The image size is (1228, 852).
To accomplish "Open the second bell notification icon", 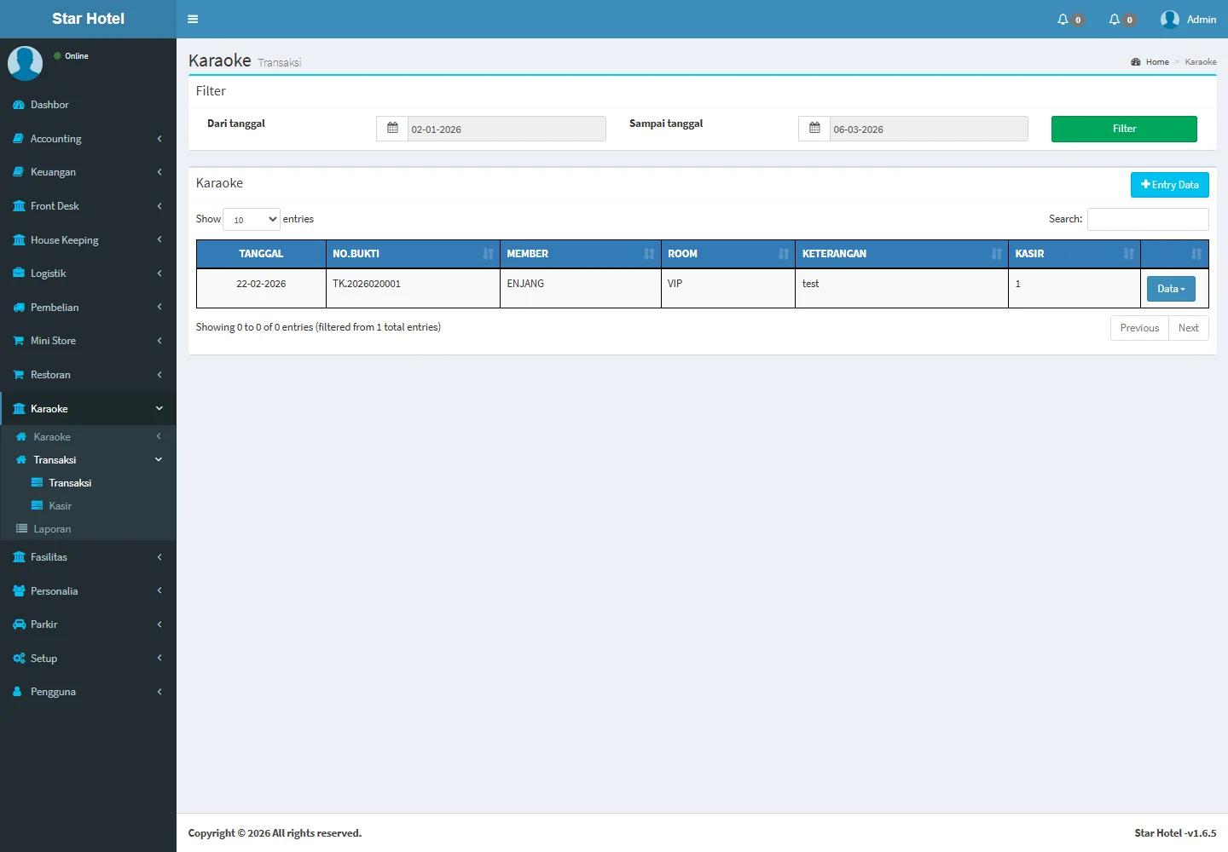I will pos(1115,20).
